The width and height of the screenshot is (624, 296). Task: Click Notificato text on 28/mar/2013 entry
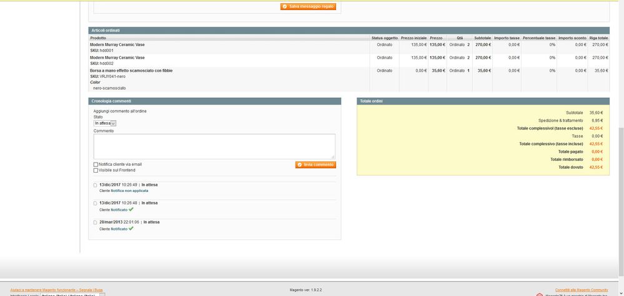(x=119, y=229)
